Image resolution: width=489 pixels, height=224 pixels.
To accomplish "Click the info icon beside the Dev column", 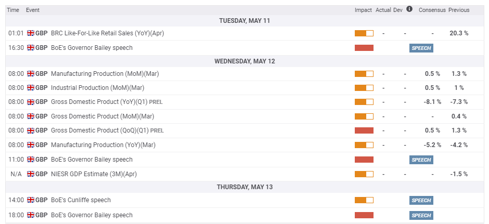I will [409, 9].
